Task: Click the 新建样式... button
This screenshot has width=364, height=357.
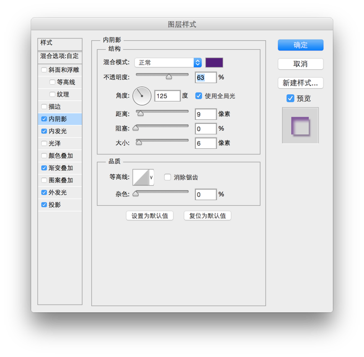Action: click(x=301, y=83)
